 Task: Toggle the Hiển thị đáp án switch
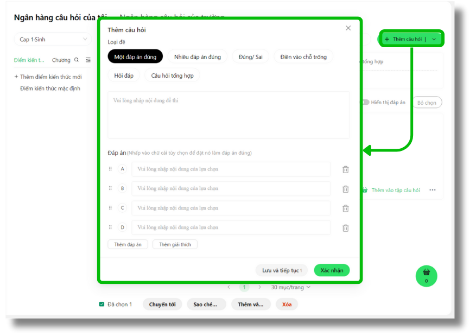[366, 102]
